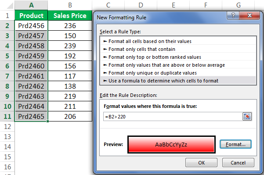Click the Format... button
The image size is (264, 175).
click(x=235, y=144)
